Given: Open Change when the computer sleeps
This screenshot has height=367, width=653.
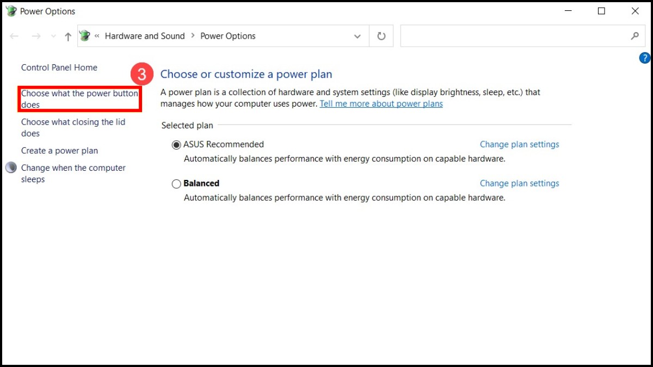Looking at the screenshot, I should [73, 173].
